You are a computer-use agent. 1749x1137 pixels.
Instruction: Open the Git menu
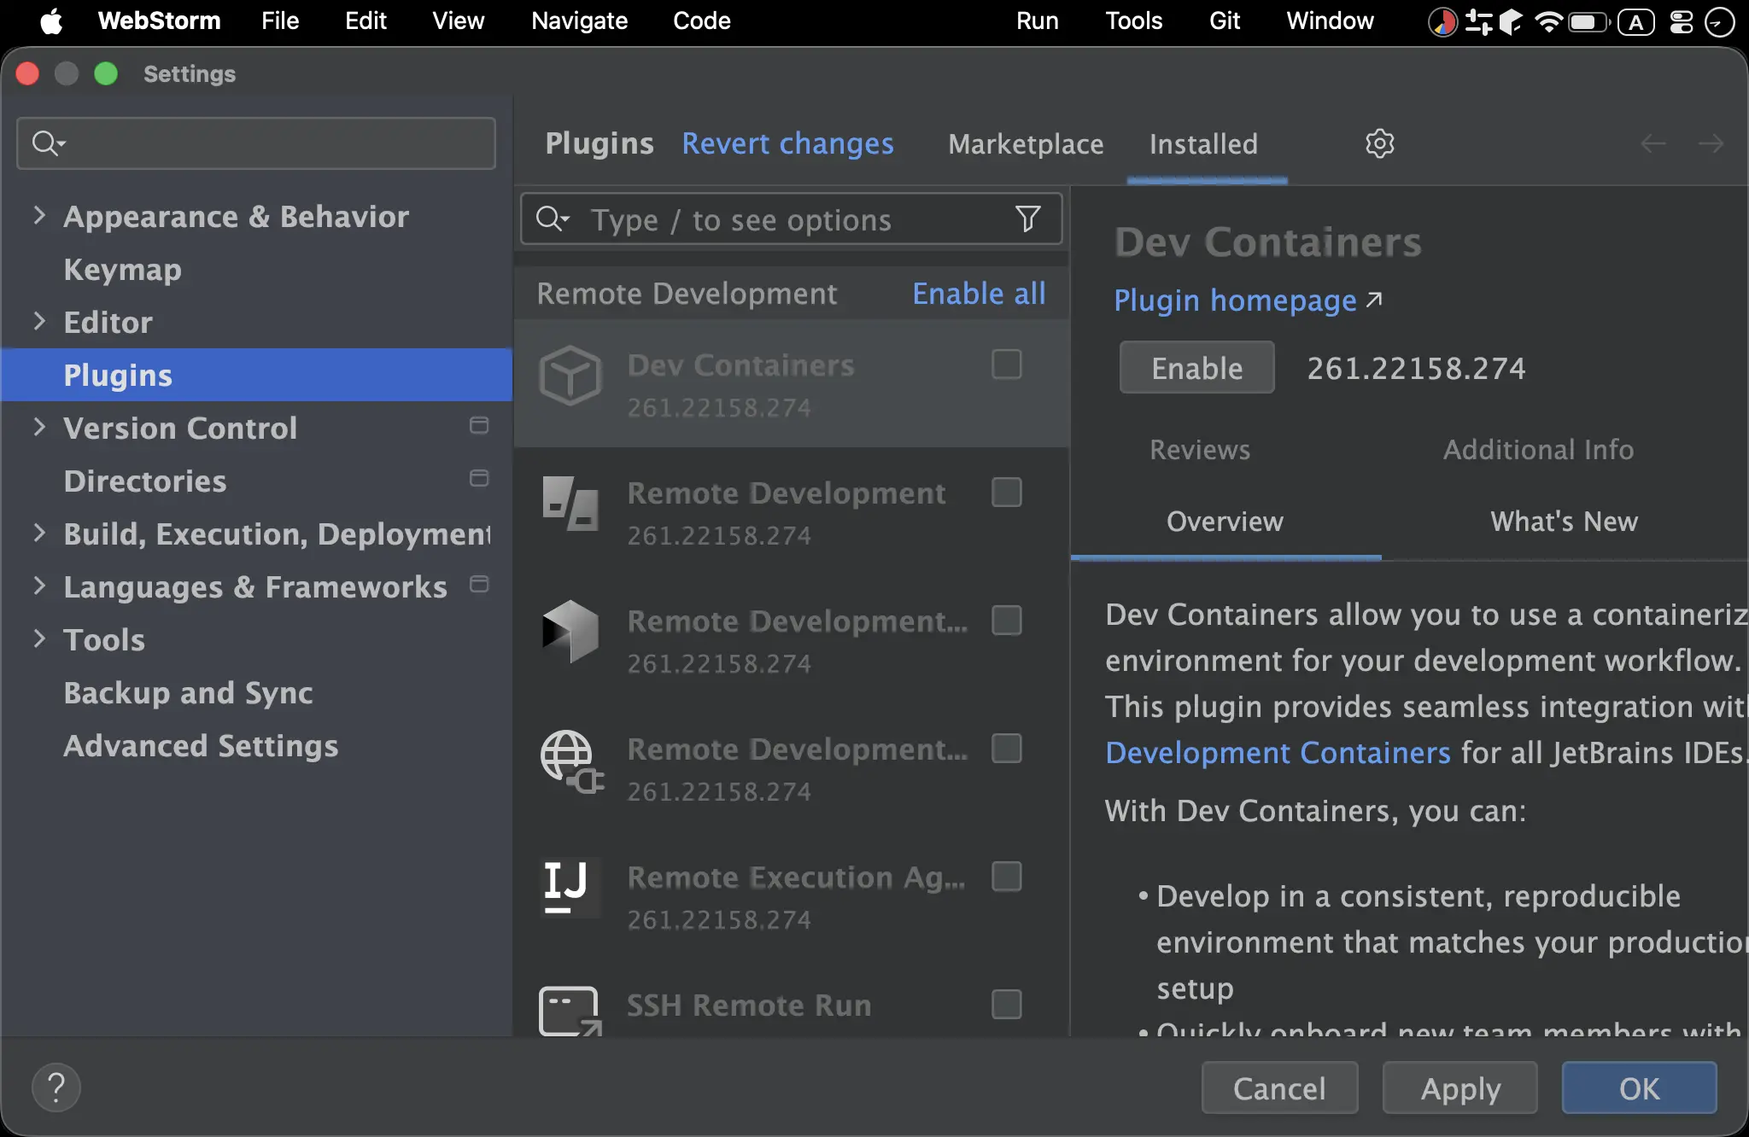coord(1224,20)
